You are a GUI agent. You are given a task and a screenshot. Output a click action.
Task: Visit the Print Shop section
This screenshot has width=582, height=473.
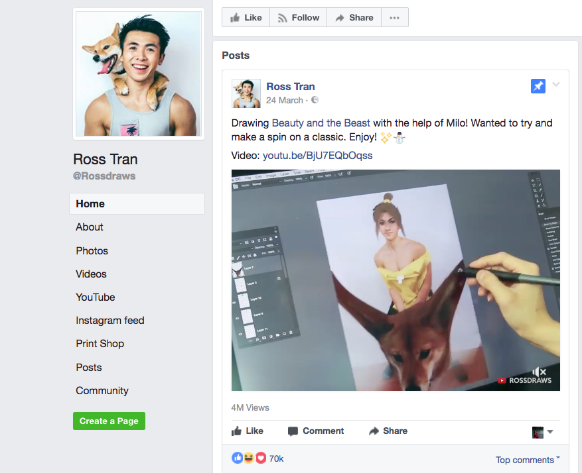pyautogui.click(x=100, y=344)
